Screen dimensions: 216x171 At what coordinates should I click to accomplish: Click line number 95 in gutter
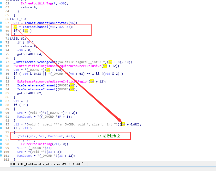pos(7,132)
